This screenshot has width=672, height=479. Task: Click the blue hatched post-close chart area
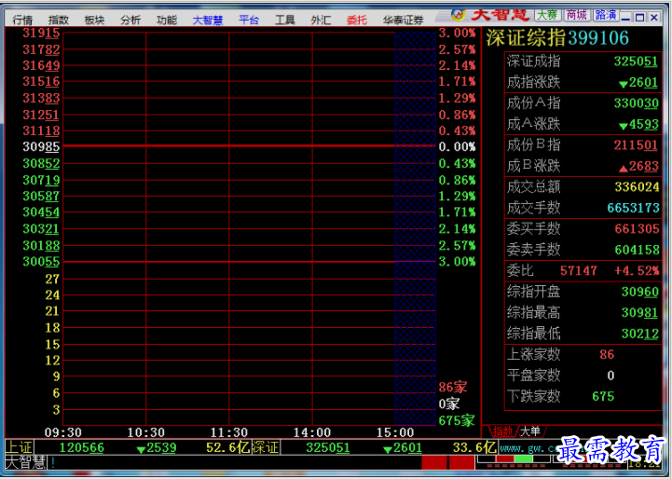pos(416,228)
